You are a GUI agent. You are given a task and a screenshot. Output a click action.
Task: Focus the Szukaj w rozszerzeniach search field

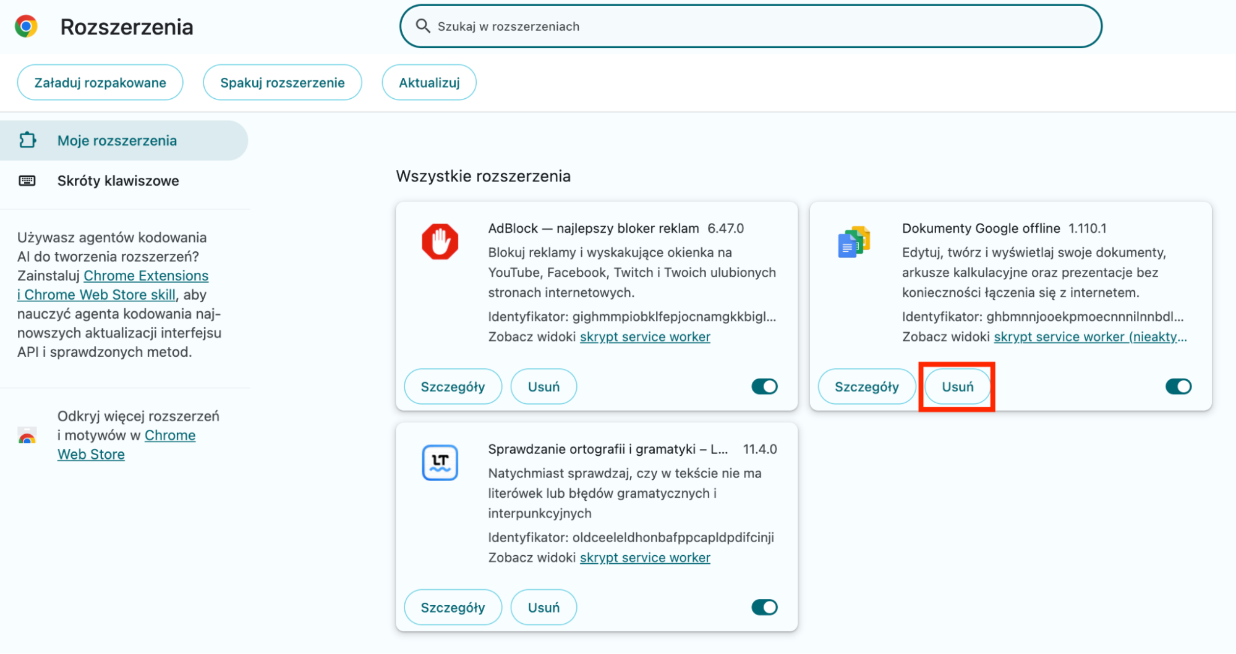pos(751,26)
